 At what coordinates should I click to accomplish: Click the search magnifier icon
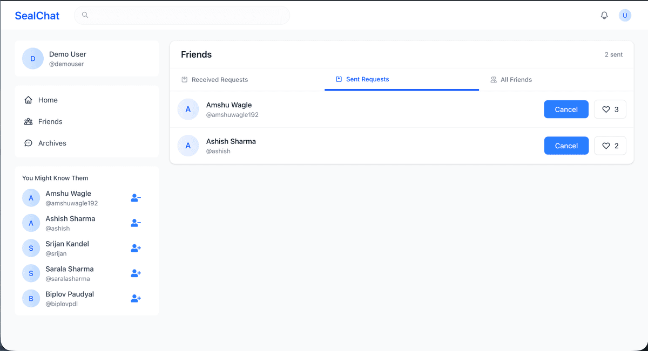[85, 15]
